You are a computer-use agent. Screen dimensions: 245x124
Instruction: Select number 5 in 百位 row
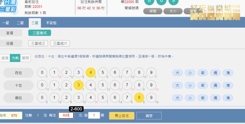tap(103, 72)
